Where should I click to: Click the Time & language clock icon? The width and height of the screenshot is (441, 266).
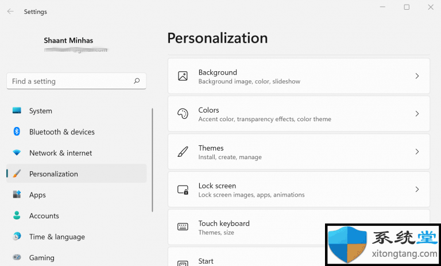click(17, 237)
